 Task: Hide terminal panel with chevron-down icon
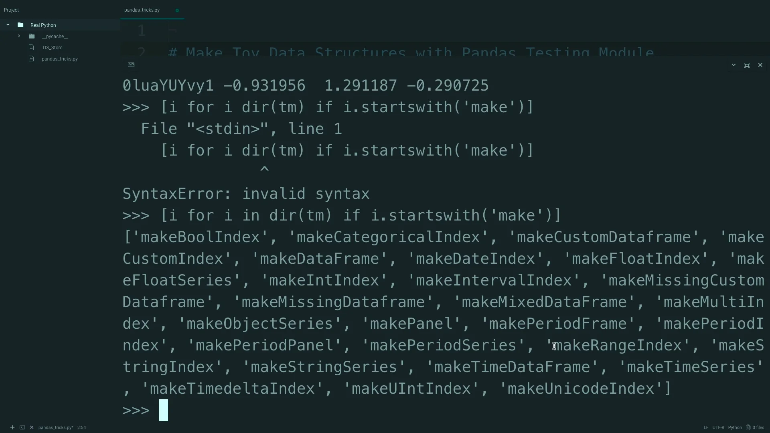pyautogui.click(x=734, y=65)
